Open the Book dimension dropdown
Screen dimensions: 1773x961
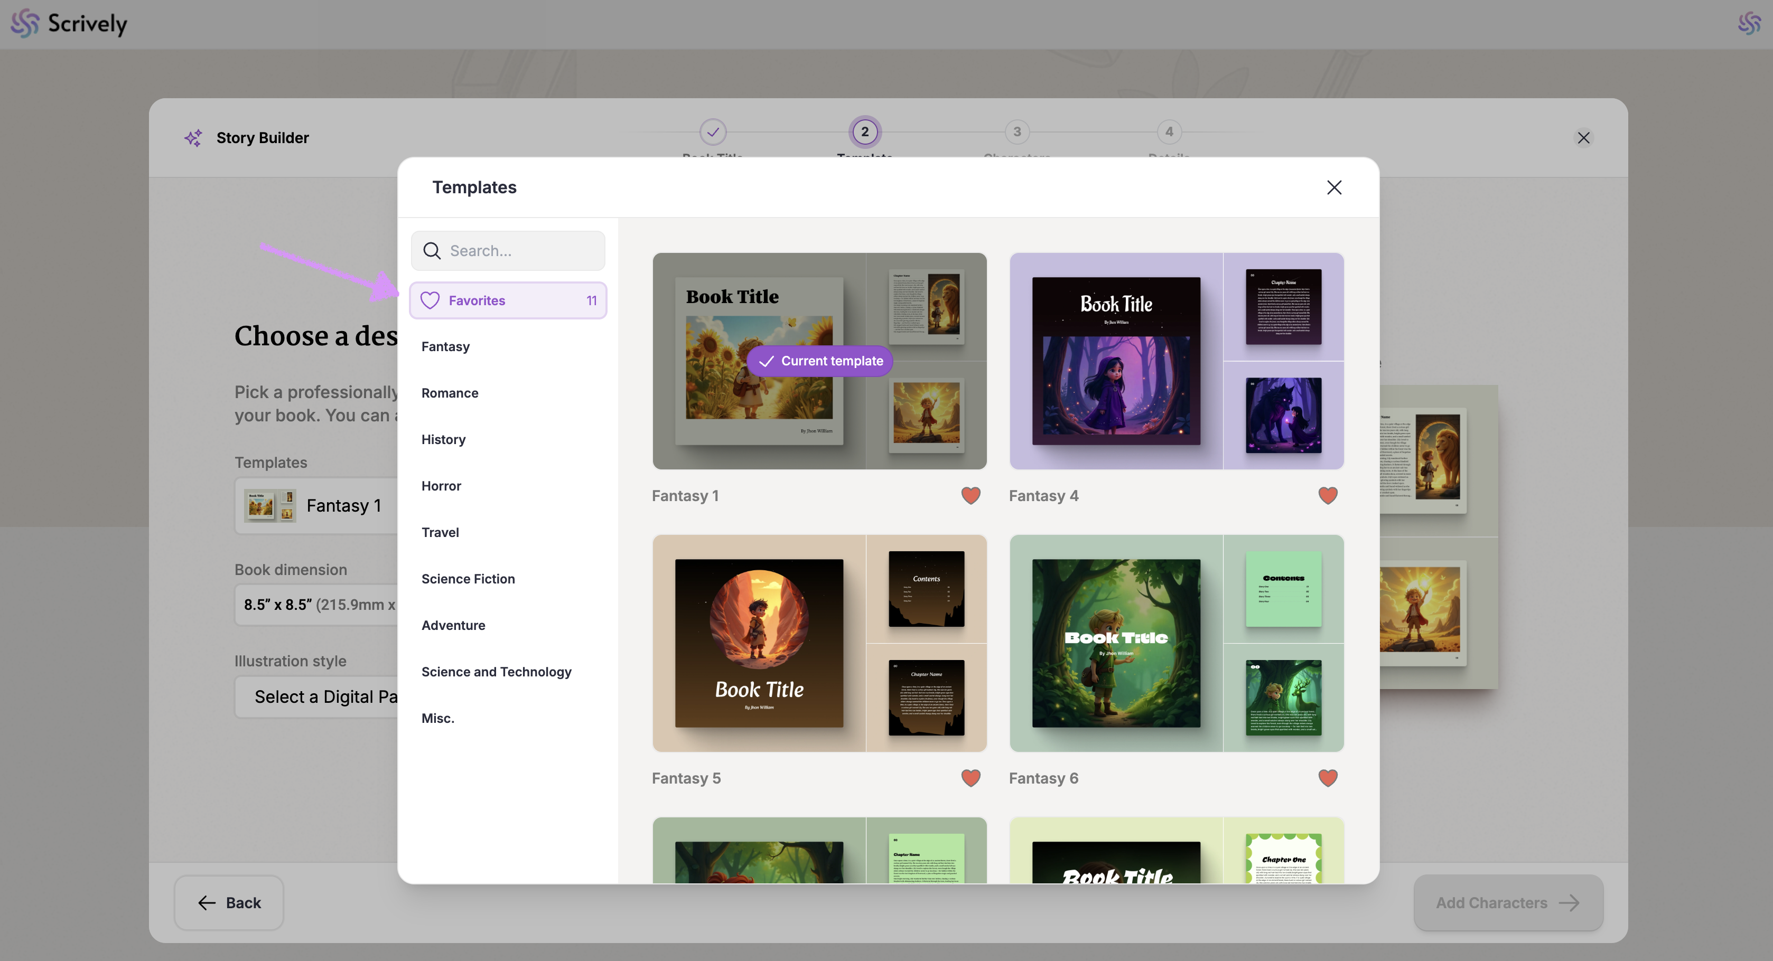(x=316, y=605)
